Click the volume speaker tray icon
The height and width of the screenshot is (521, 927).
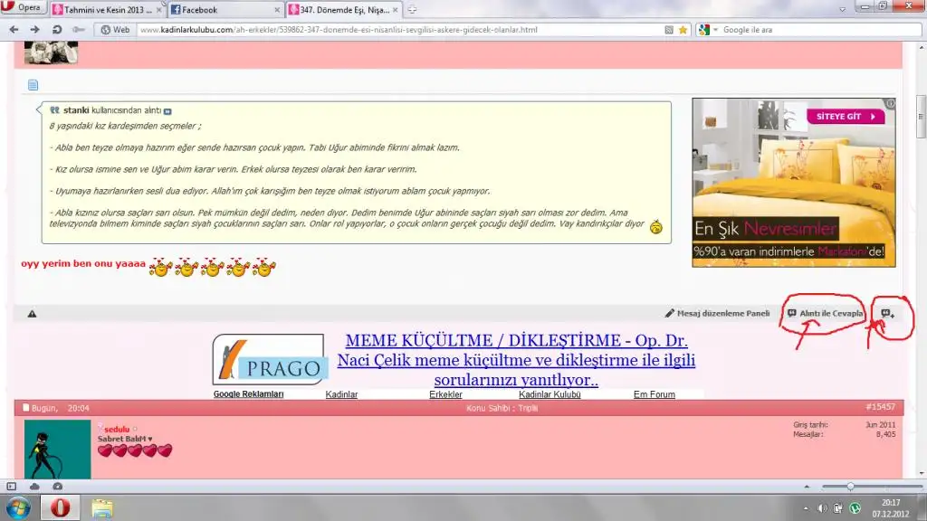coord(822,508)
